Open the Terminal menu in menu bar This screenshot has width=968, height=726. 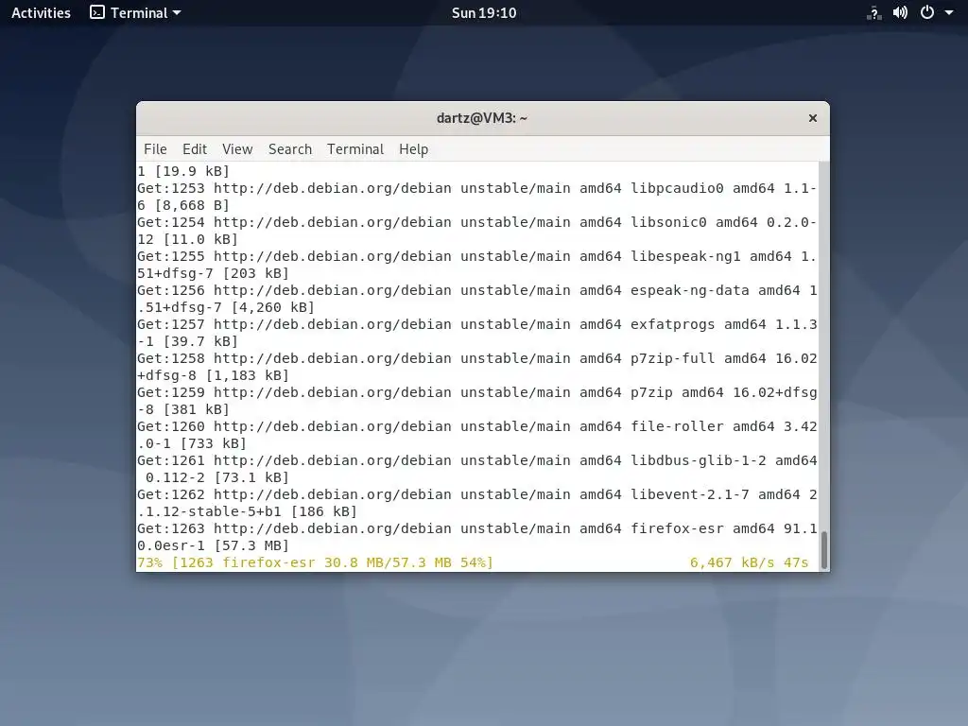tap(355, 149)
